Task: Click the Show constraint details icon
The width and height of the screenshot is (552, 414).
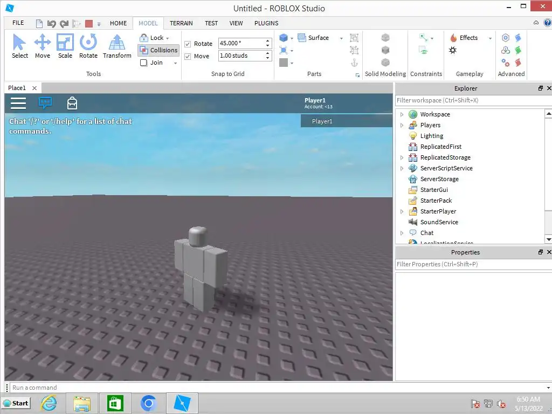Action: (x=424, y=50)
